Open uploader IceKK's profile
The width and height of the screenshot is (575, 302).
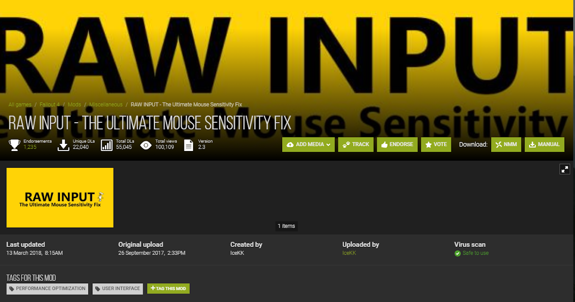pyautogui.click(x=349, y=253)
